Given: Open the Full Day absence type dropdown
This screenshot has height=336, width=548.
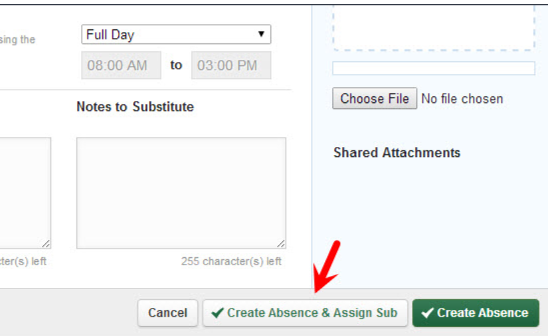Looking at the screenshot, I should (175, 35).
